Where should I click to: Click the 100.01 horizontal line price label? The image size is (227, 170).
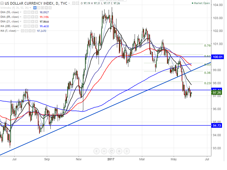218,57
